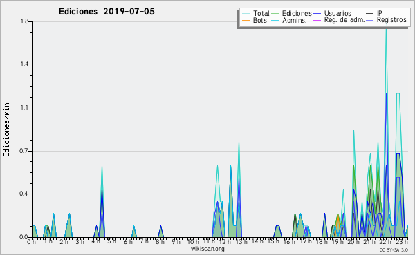The image size is (415, 255).
Task: Click the 1.8 value on the vertical axis
Action: (x=24, y=21)
